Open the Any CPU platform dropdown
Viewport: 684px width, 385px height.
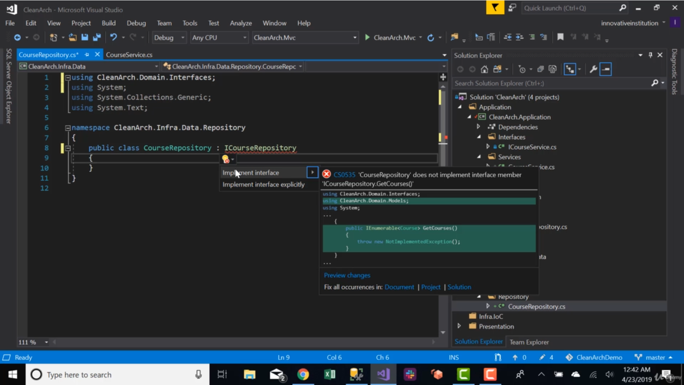pos(219,38)
